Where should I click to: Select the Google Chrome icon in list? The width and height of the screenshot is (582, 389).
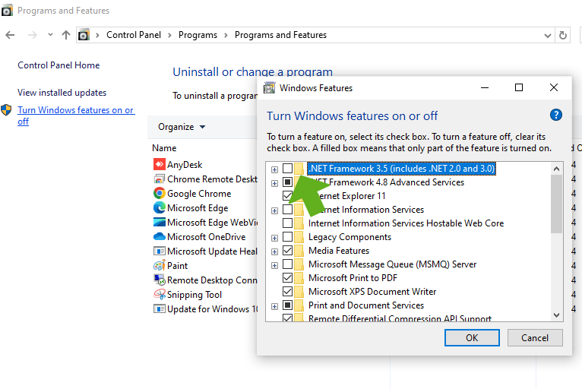point(159,194)
